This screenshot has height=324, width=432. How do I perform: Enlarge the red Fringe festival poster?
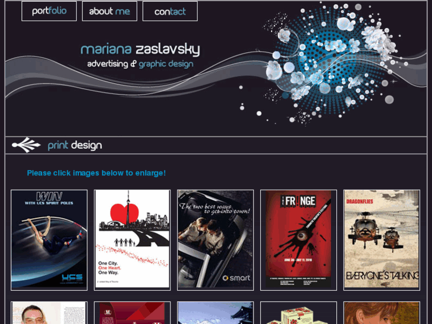[299, 240]
